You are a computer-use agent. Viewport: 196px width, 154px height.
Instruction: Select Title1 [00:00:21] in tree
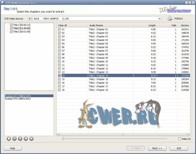[22, 25]
